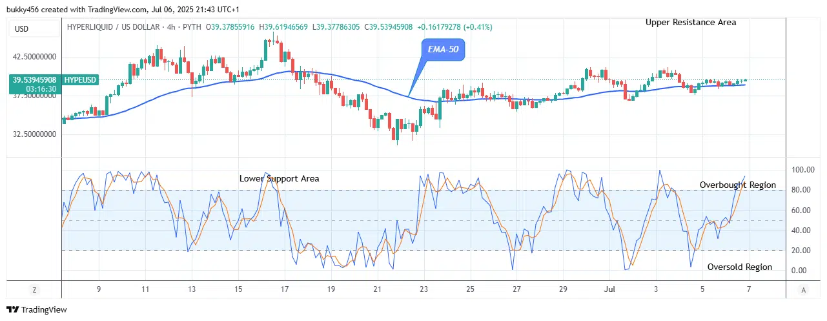Viewport: 827px width, 321px height.
Task: Open the HYPERLIQUID / US DOLLAR symbol title
Action: (119, 26)
